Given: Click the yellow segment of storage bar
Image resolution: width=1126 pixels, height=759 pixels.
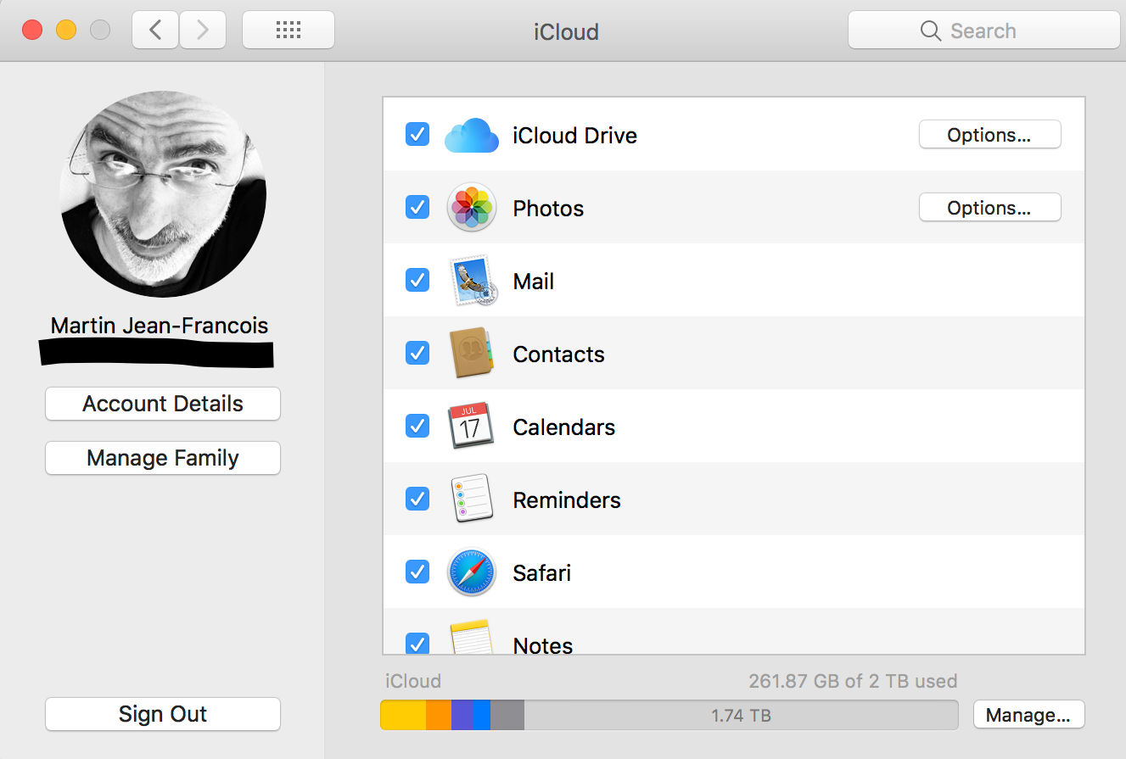Looking at the screenshot, I should (x=403, y=715).
